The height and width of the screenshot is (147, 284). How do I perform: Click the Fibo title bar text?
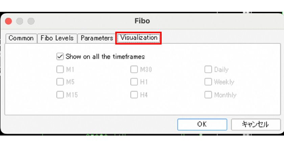click(x=142, y=21)
